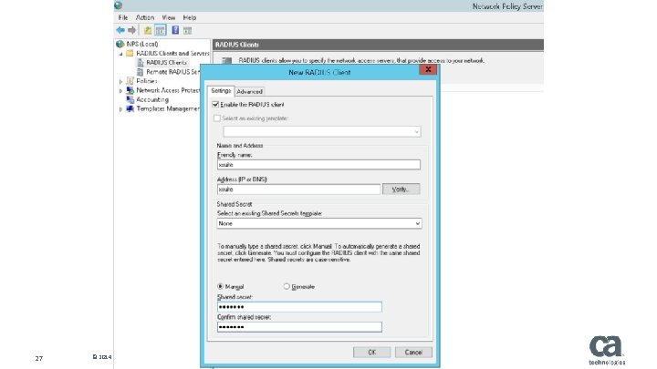Check Select an existing template box
Image resolution: width=657 pixels, height=369 pixels.
[x=216, y=118]
